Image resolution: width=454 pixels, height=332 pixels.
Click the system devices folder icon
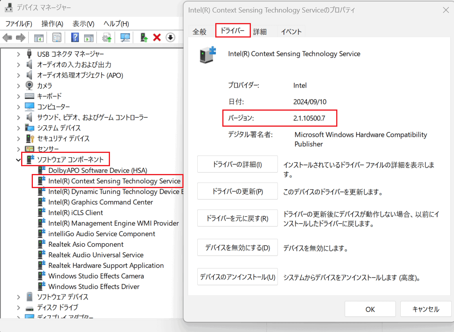(x=29, y=128)
